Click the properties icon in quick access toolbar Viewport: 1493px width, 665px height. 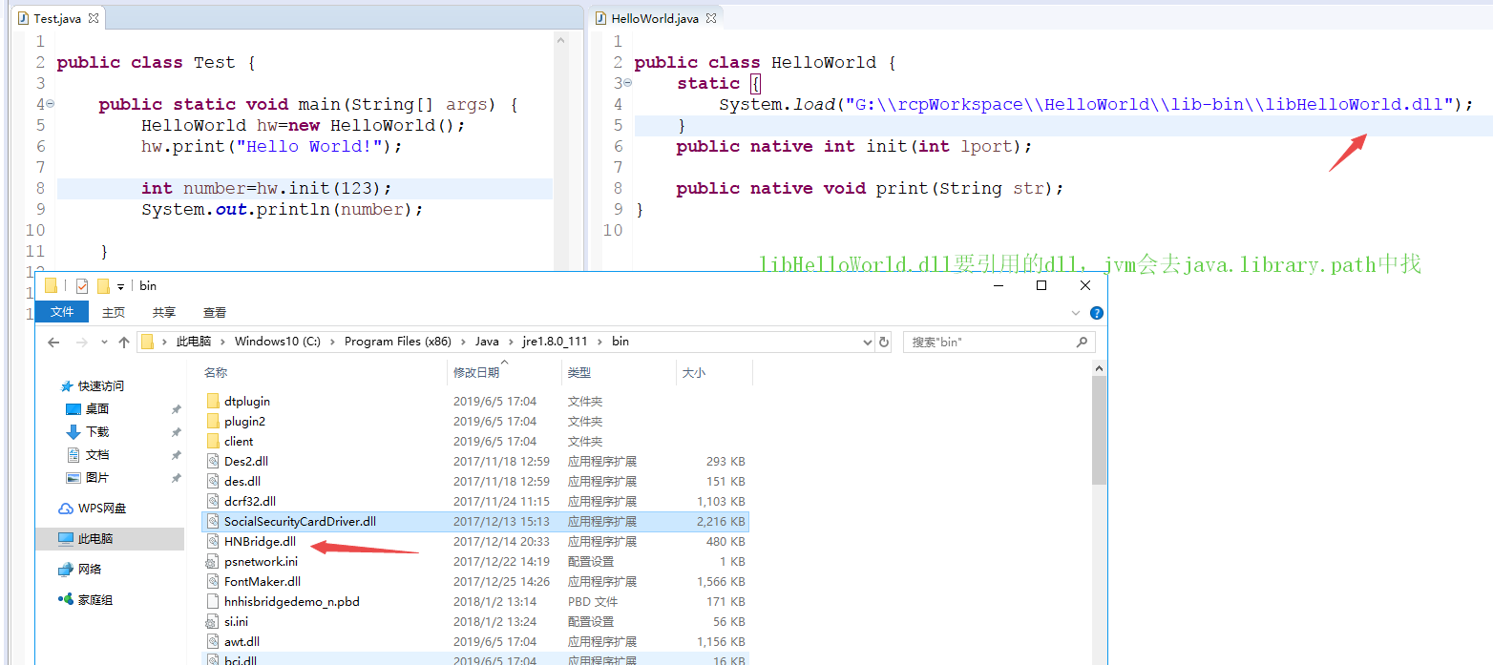click(83, 285)
